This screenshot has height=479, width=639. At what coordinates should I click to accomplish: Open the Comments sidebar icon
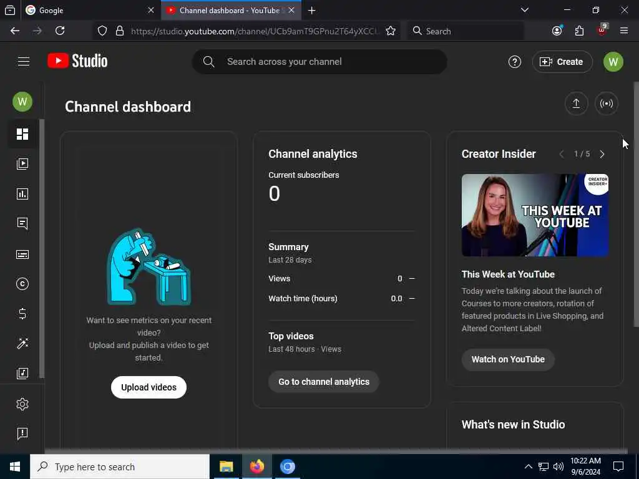(x=22, y=224)
